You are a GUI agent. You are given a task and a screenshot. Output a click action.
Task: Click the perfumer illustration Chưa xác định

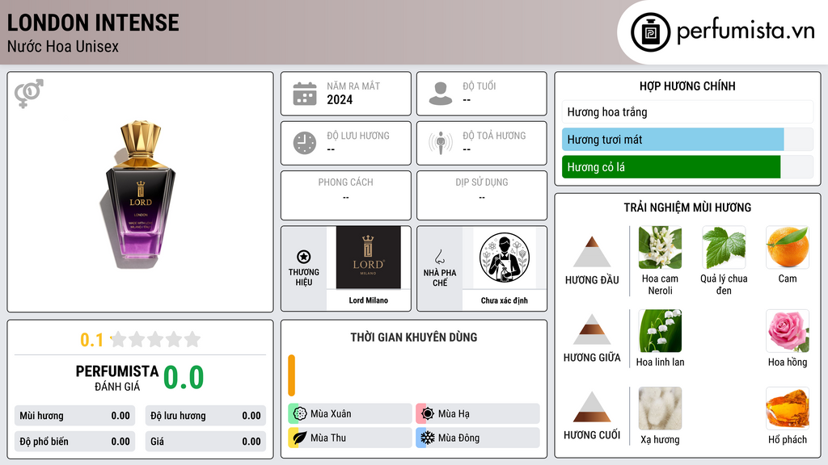[505, 258]
